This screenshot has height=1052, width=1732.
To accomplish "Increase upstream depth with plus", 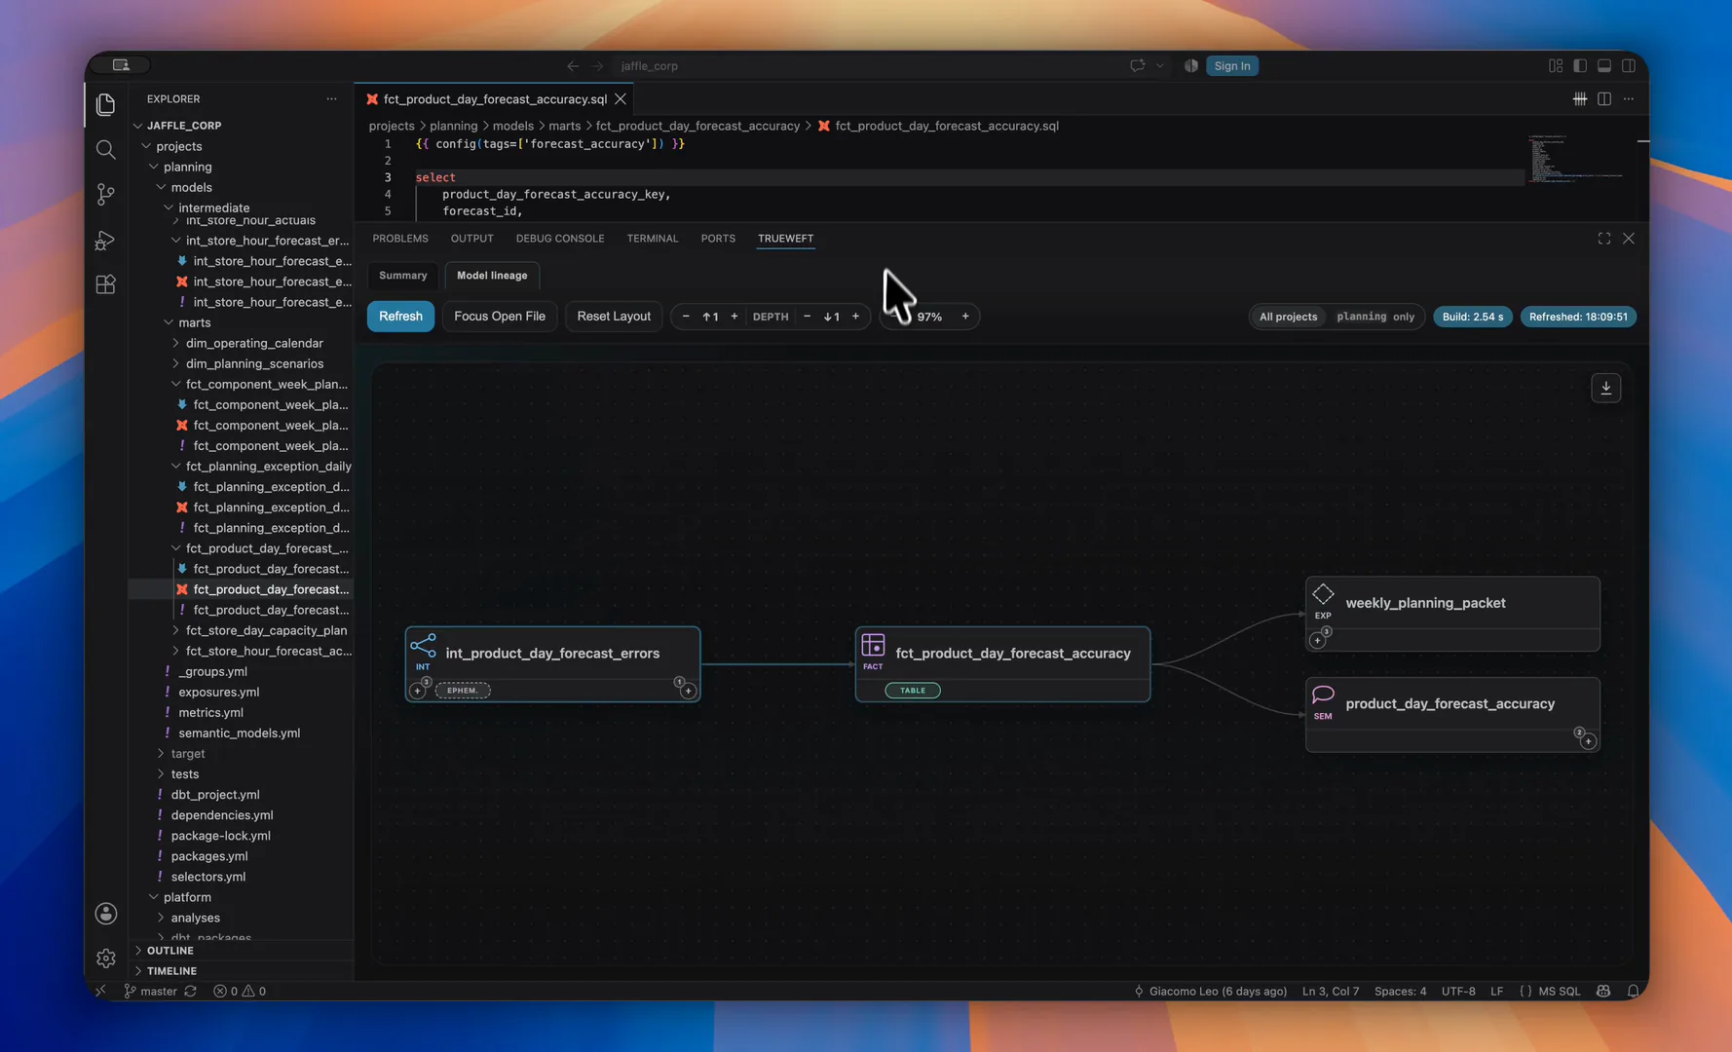I will (734, 317).
